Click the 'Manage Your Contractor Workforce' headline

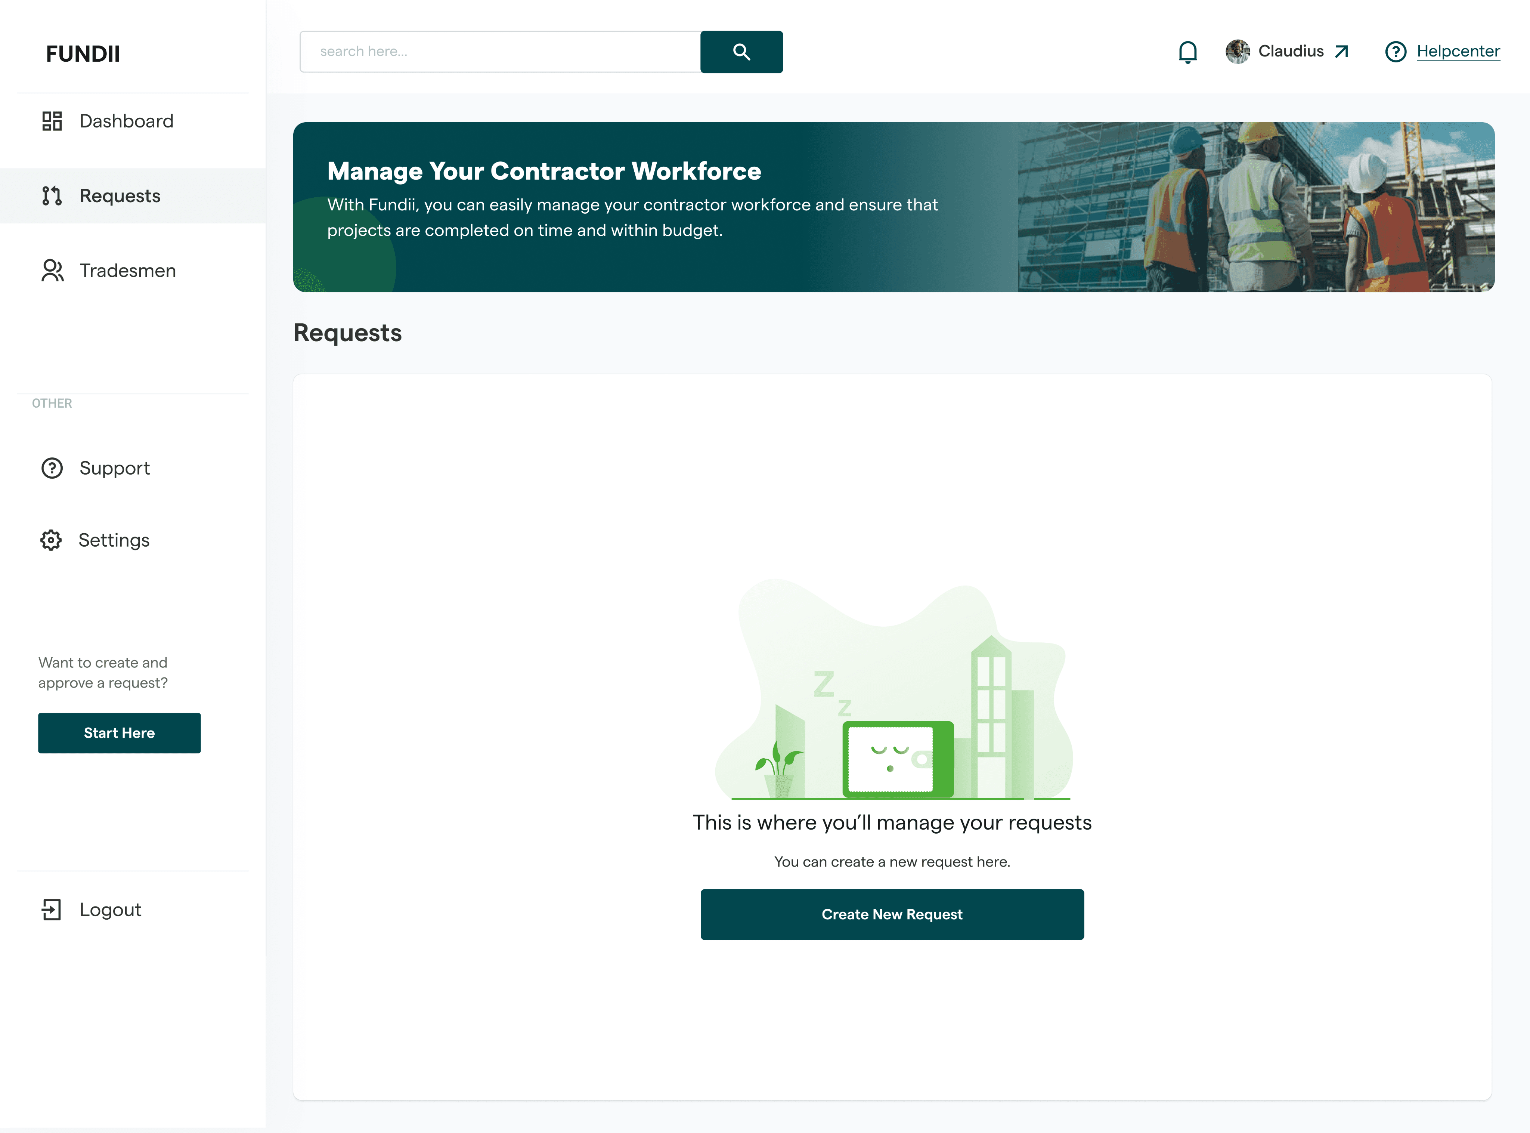544,172
